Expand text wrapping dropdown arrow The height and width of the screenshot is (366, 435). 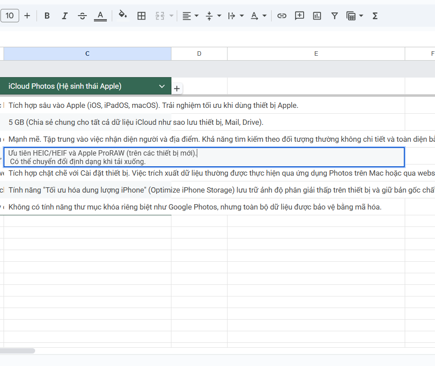[x=242, y=16]
